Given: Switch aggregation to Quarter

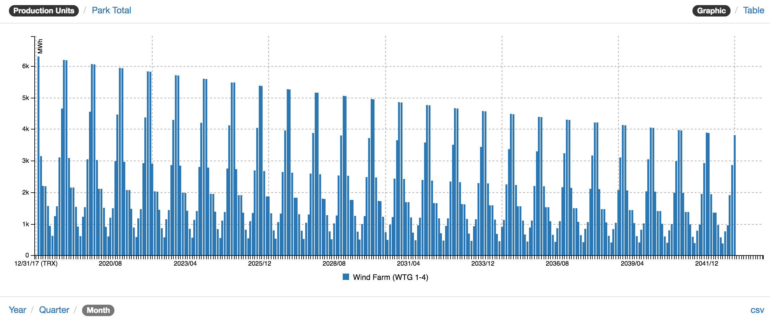Looking at the screenshot, I should (x=54, y=310).
